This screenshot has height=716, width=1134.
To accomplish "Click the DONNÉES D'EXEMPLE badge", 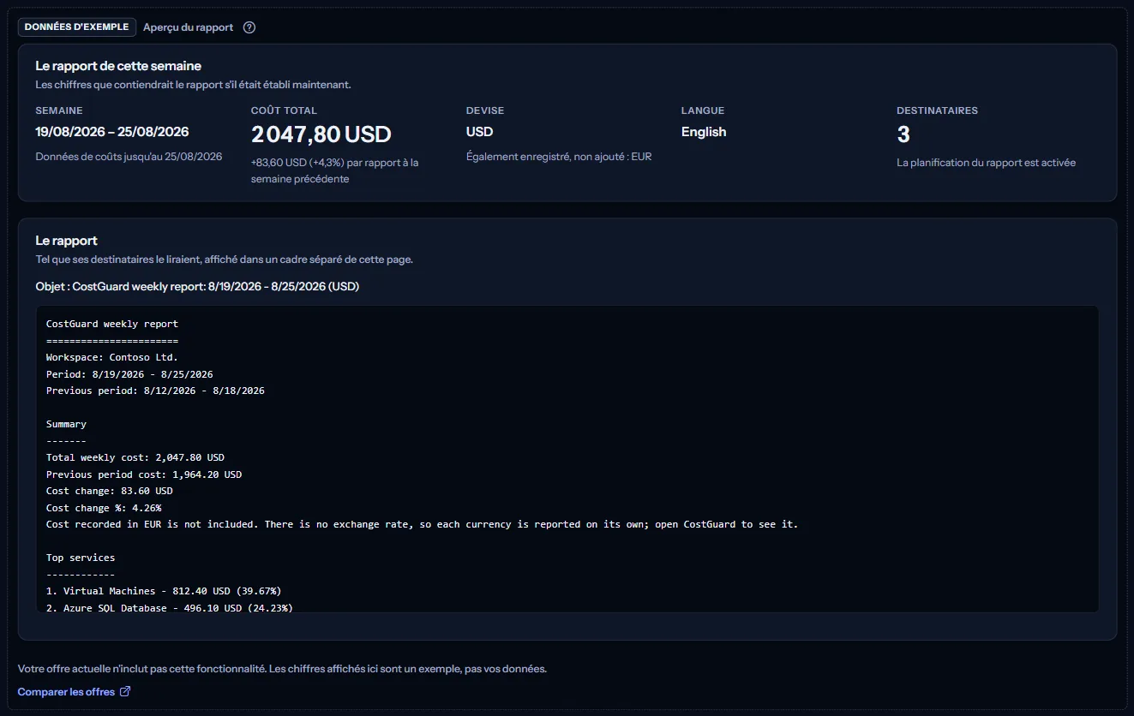I will [x=77, y=27].
